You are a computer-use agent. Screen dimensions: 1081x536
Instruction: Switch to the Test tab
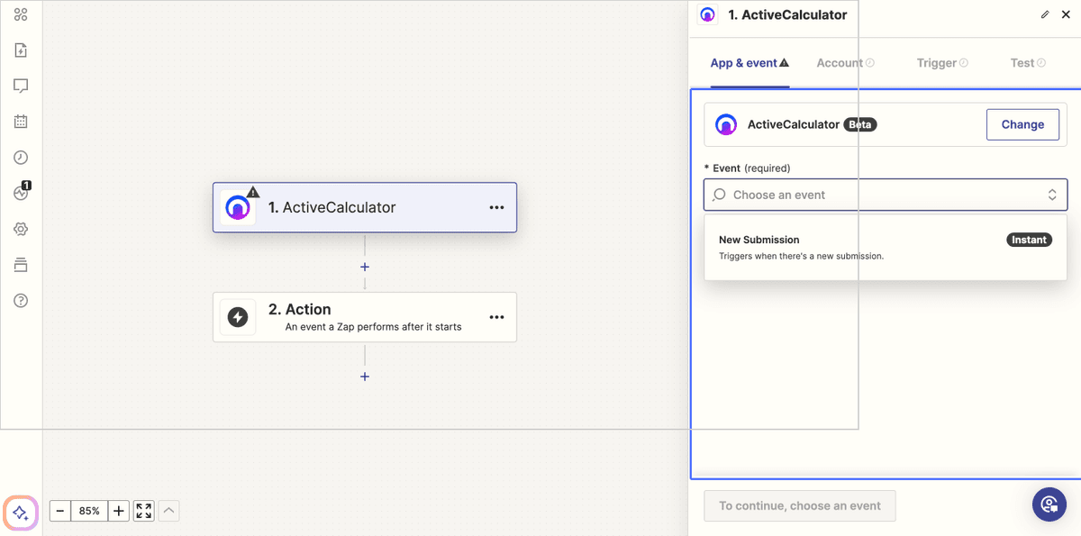tap(1028, 63)
